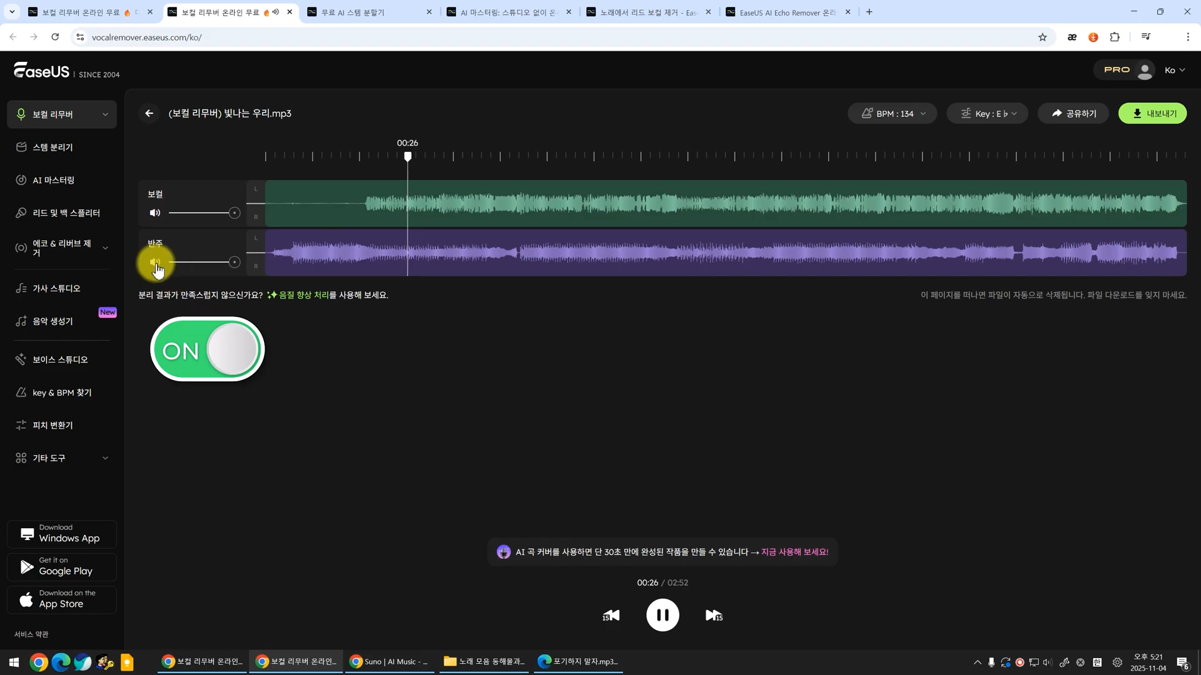Click the 공유하기 share button
Viewport: 1201px width, 675px height.
(1073, 114)
